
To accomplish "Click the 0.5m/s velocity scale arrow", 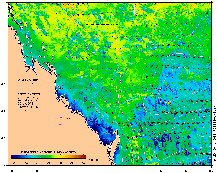I will click(24, 110).
